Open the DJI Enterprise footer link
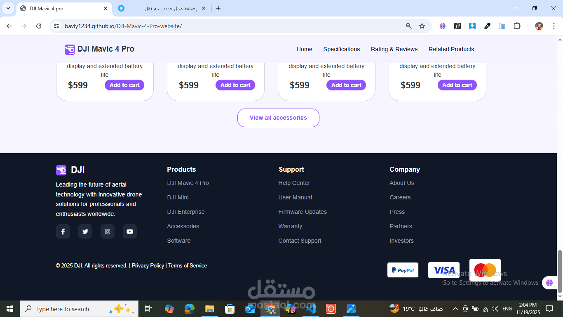563x317 pixels. click(186, 212)
